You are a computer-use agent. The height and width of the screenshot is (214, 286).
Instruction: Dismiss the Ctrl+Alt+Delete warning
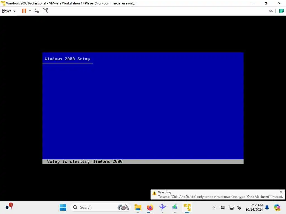point(281,192)
